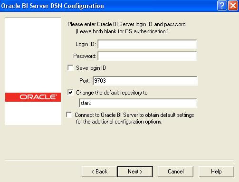Click the question mark help icon in title bar
This screenshot has height=182, width=239.
point(222,6)
